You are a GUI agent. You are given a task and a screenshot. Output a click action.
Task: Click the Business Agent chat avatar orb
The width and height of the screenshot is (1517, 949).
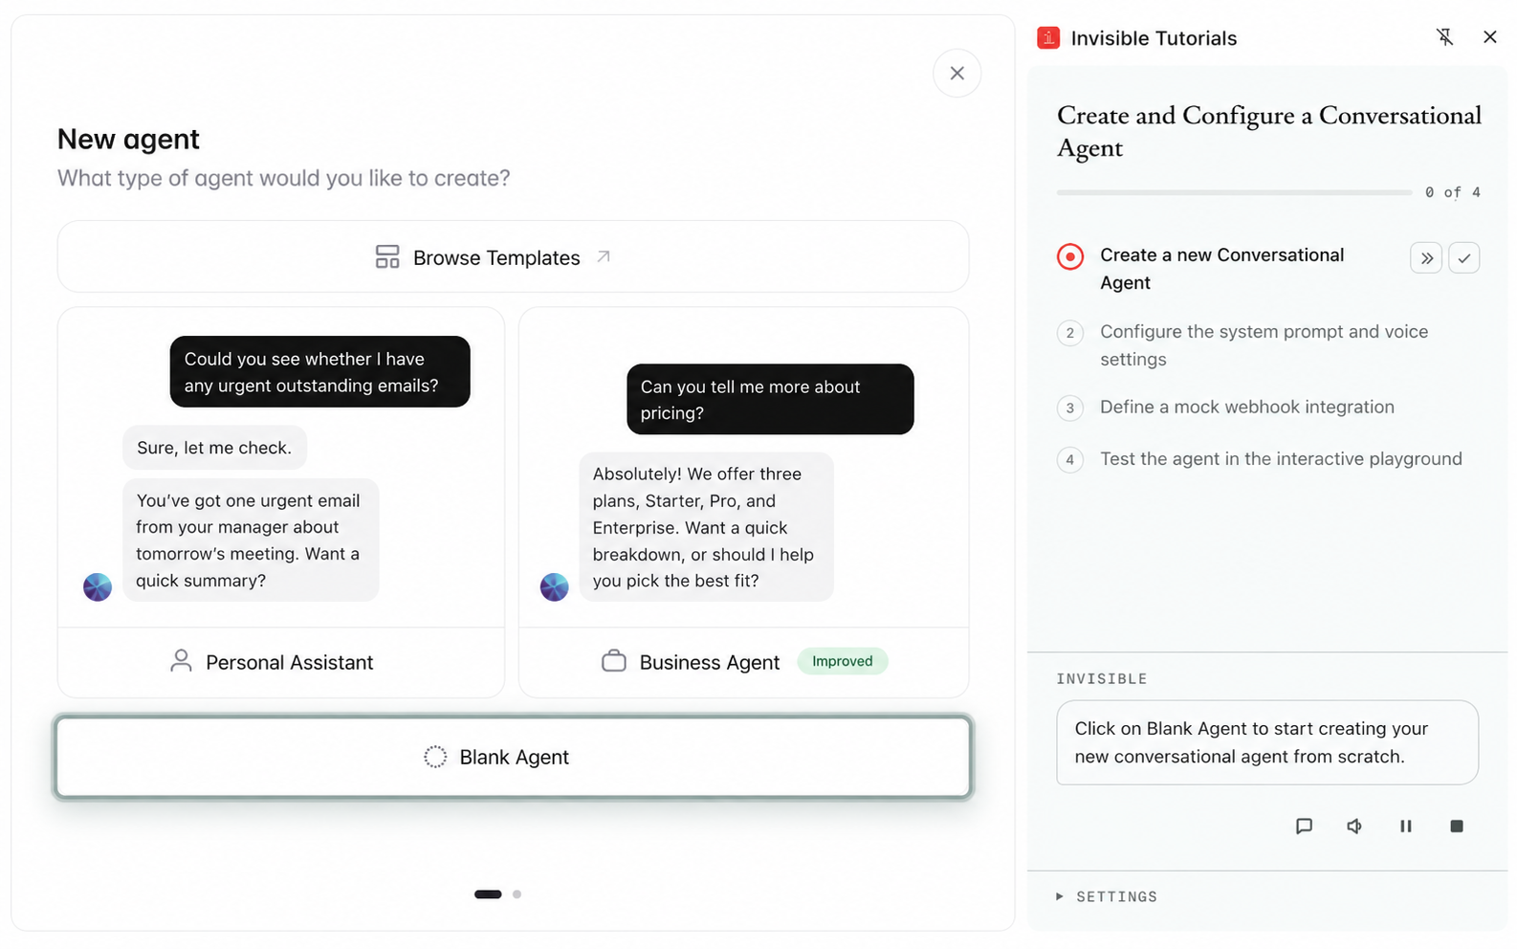(x=555, y=586)
